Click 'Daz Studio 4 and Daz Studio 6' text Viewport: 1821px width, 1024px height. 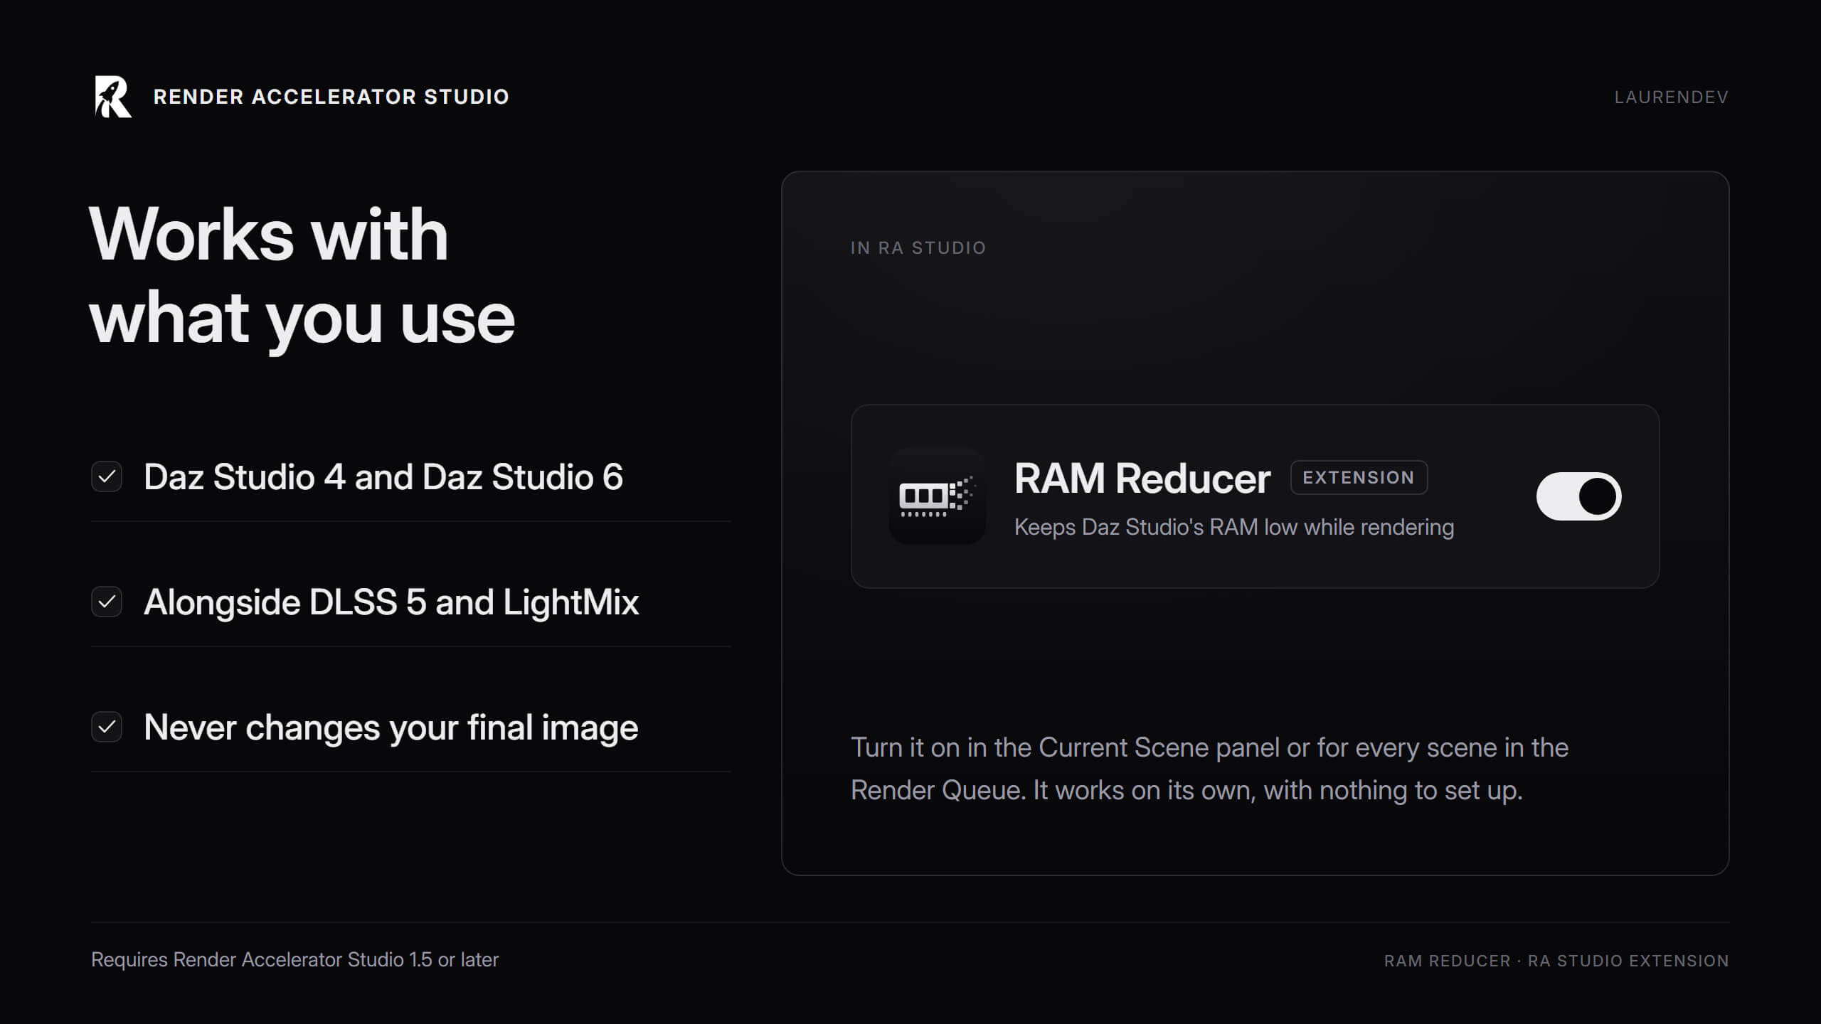pos(383,476)
